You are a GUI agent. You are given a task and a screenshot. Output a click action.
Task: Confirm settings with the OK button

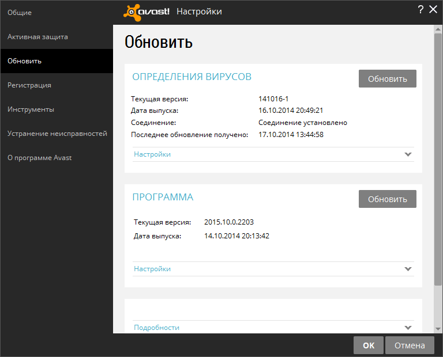click(x=369, y=345)
